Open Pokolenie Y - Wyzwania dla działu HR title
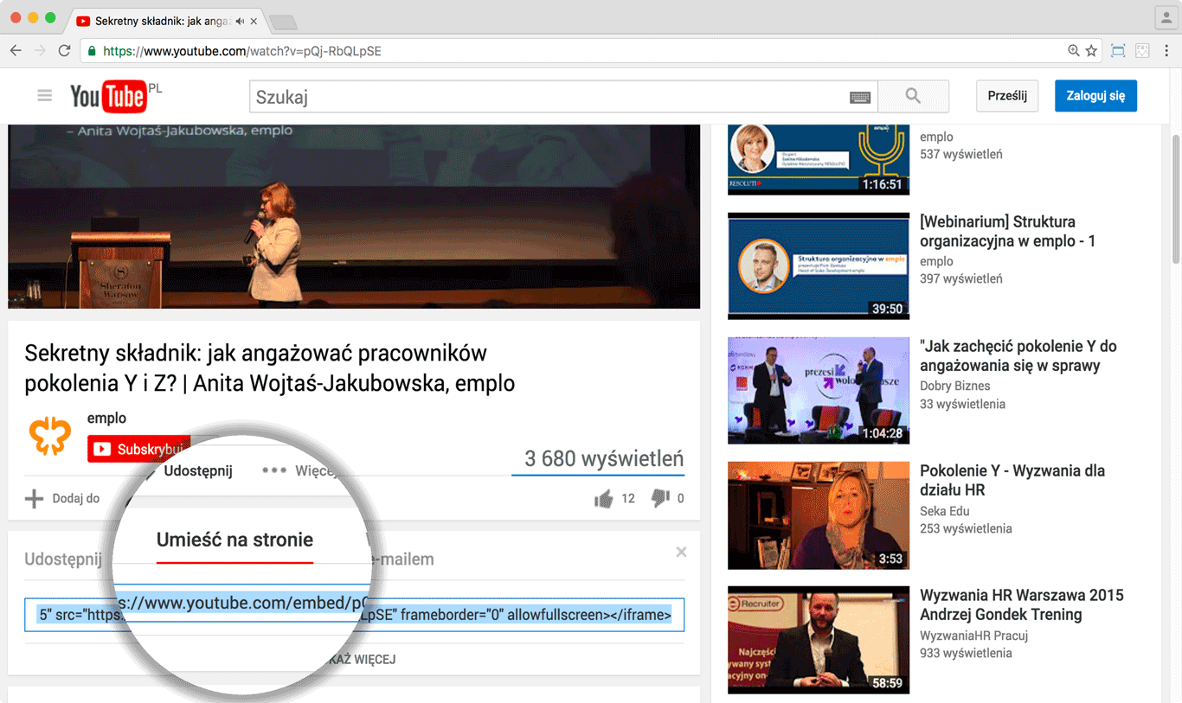The image size is (1182, 703). (1012, 481)
